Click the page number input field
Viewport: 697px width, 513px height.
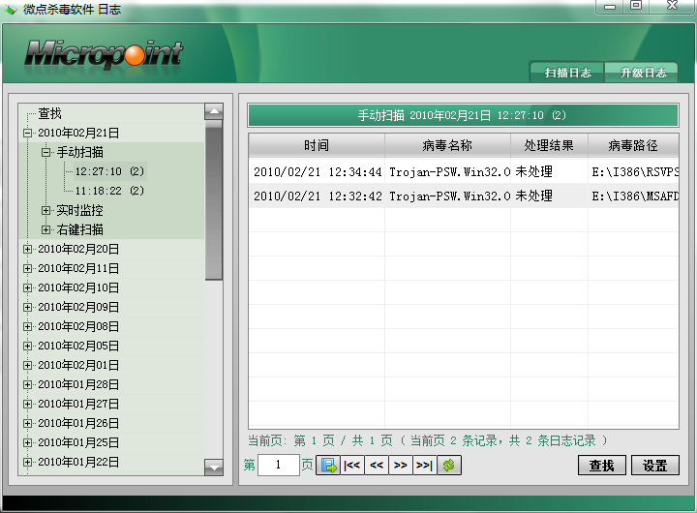click(x=278, y=465)
